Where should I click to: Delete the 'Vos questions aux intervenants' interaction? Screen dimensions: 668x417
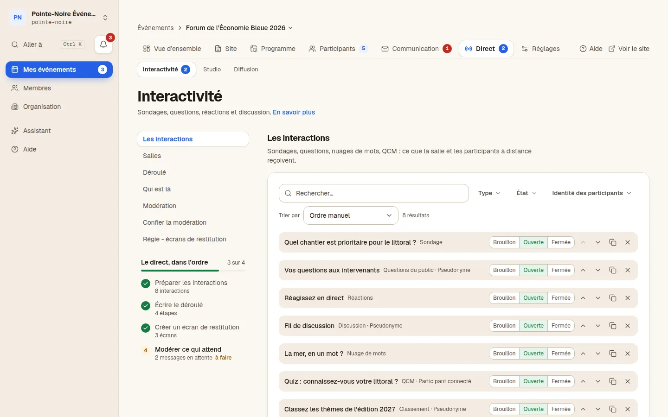[x=628, y=270]
